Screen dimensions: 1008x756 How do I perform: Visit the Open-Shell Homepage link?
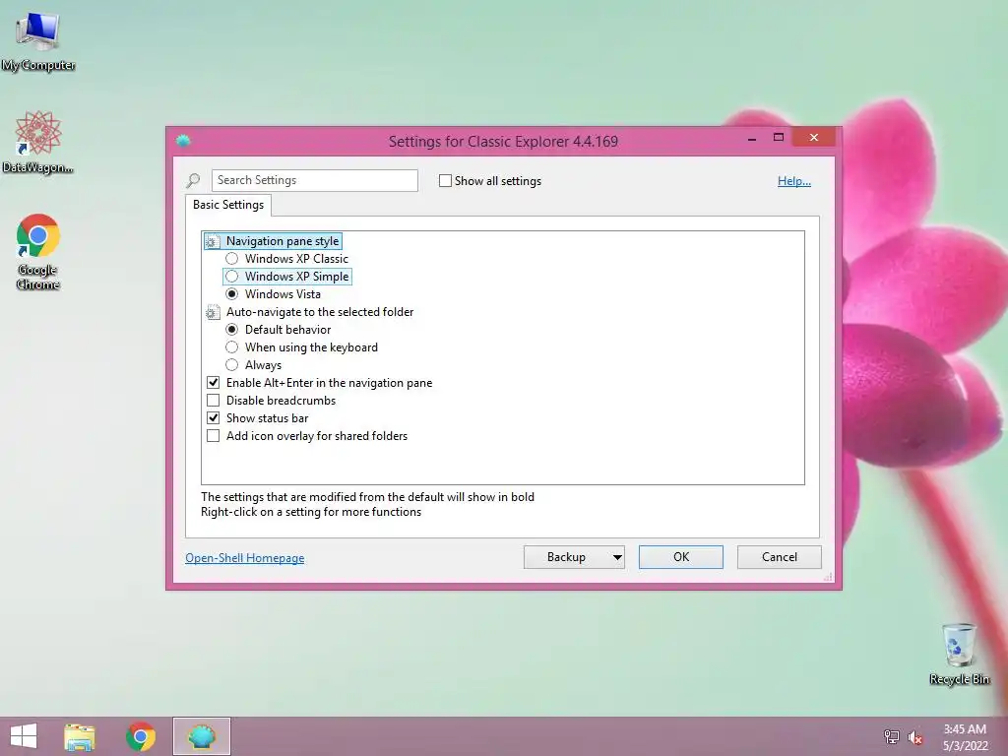[x=245, y=558]
